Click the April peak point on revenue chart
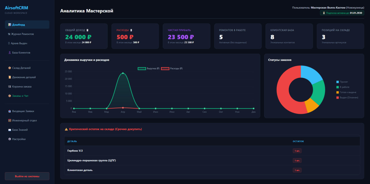This screenshot has height=184, width=370. coord(123,73)
